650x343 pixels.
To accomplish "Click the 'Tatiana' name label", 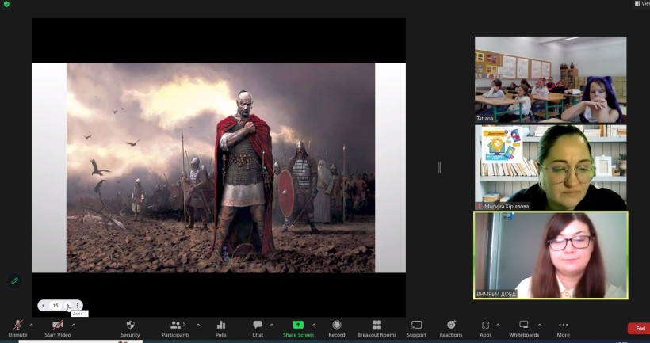I will (x=484, y=119).
